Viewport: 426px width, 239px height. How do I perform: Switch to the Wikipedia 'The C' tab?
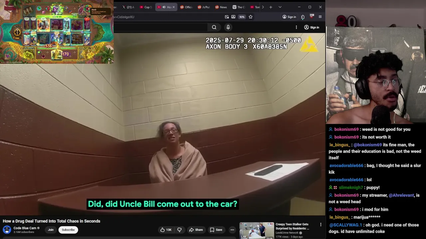[x=239, y=7]
